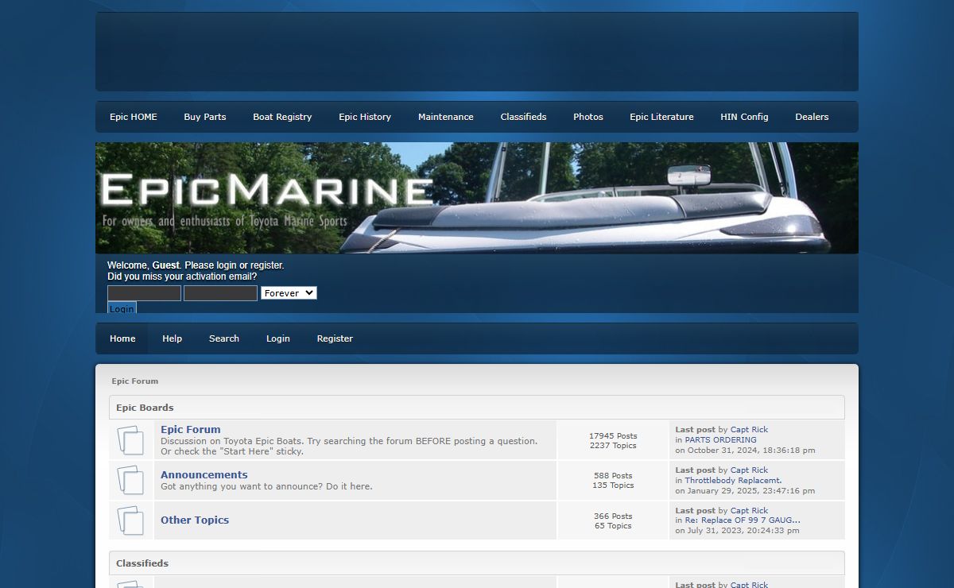
Task: Open the Epic Forum board folder icon
Action: point(131,440)
